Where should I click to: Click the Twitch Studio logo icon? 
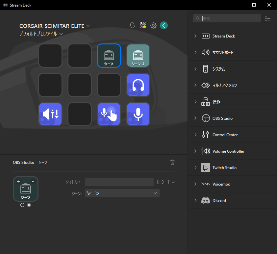coord(206,167)
